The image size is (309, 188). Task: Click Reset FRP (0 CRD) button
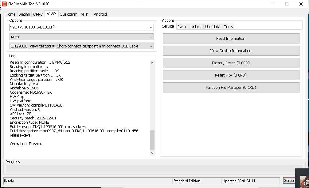[231, 75]
